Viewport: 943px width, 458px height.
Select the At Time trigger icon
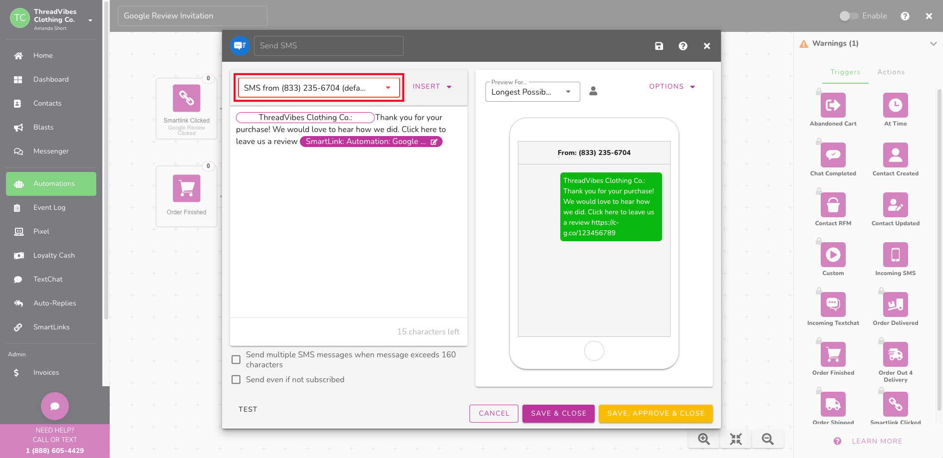pos(895,105)
